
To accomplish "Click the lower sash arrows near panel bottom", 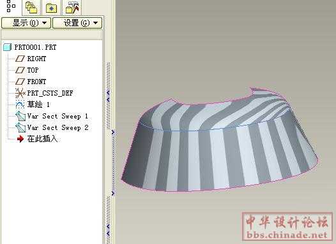I will click(108, 230).
